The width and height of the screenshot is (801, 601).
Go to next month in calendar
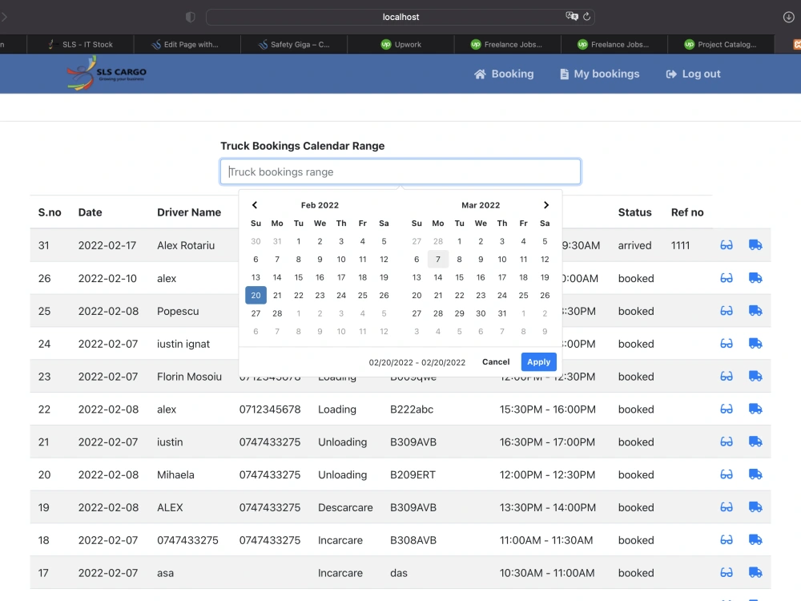546,205
